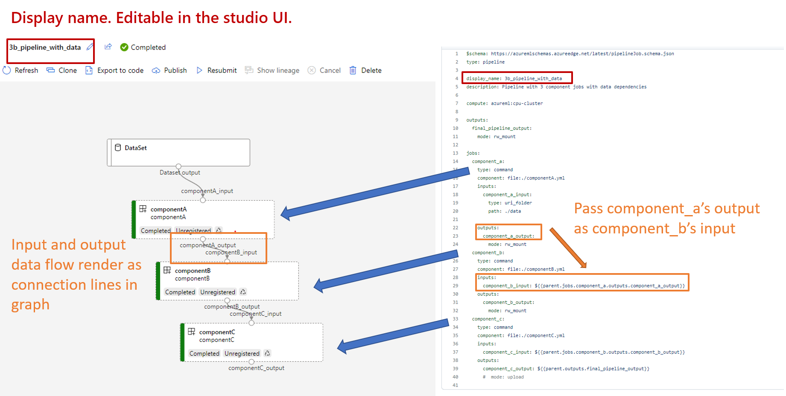Click the pencil icon to edit display name

click(90, 47)
